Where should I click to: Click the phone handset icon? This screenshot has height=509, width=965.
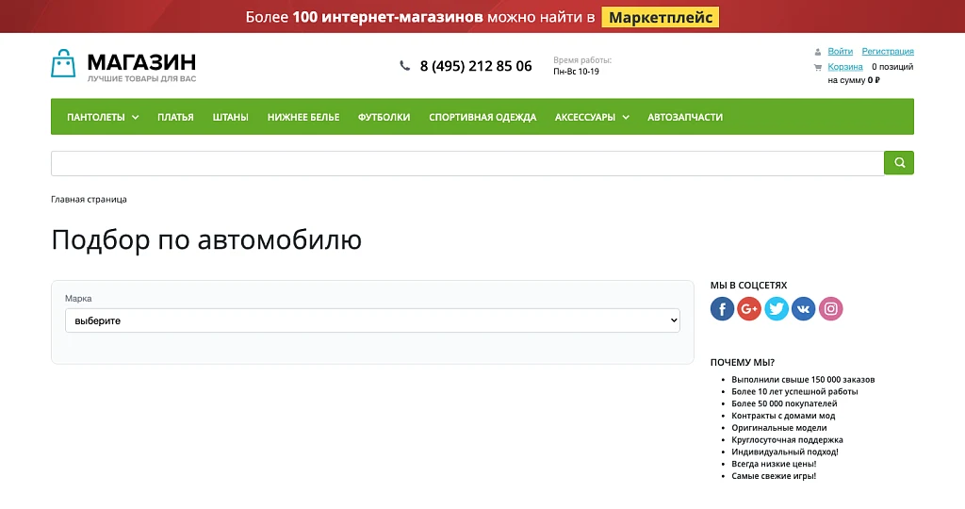point(404,65)
